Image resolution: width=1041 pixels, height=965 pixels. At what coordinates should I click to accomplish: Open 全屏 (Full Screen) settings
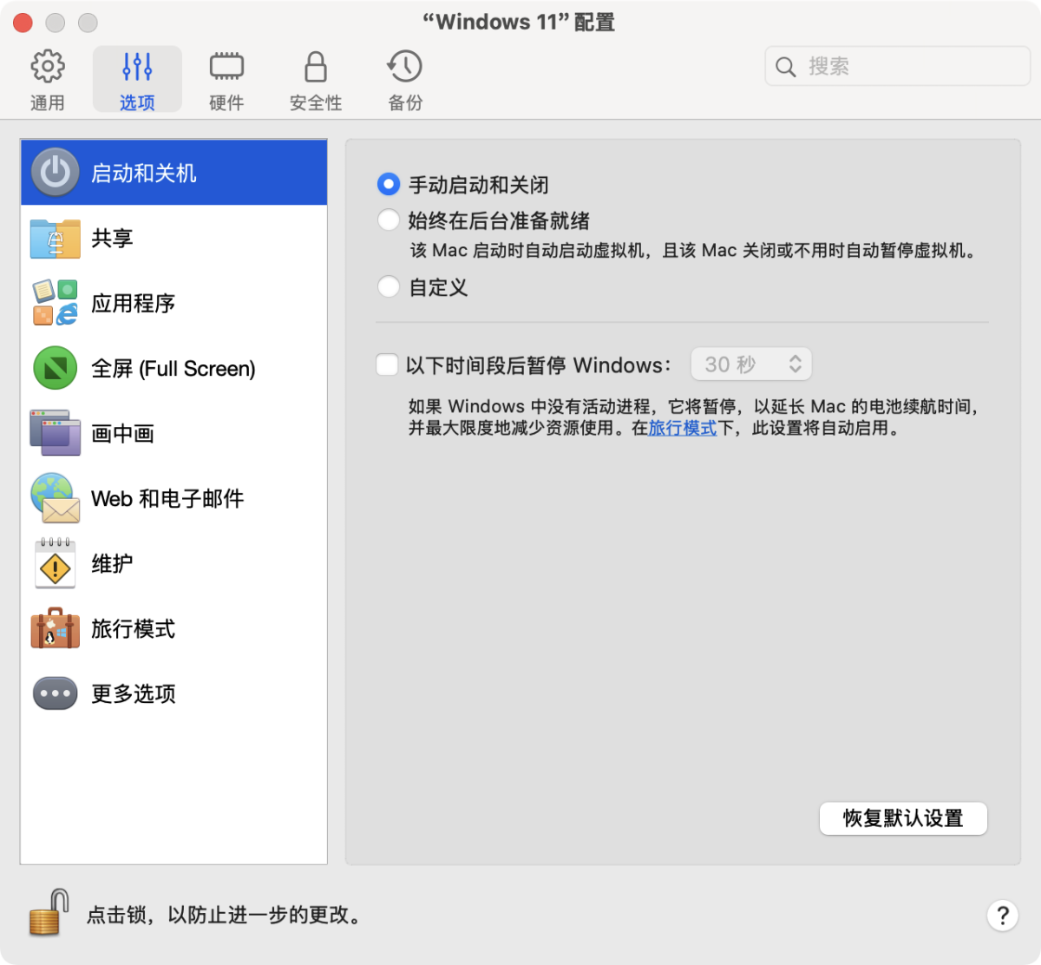point(173,369)
